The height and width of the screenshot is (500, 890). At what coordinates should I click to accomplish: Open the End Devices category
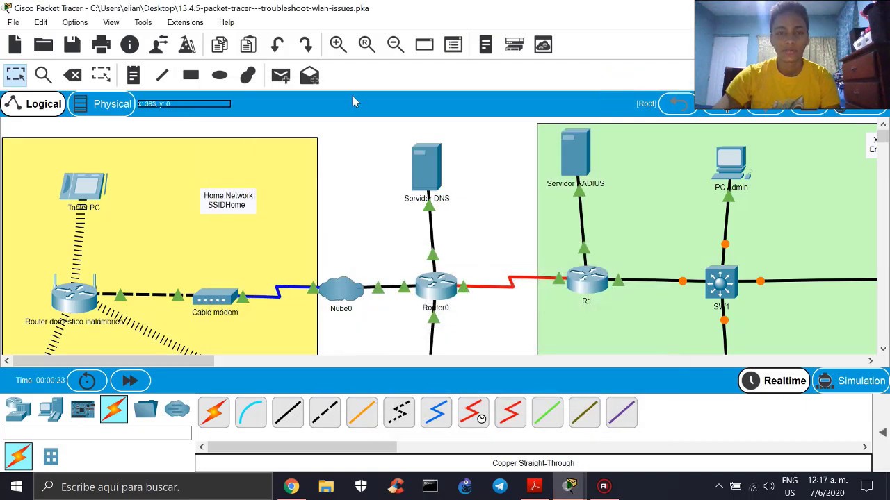[x=51, y=409]
